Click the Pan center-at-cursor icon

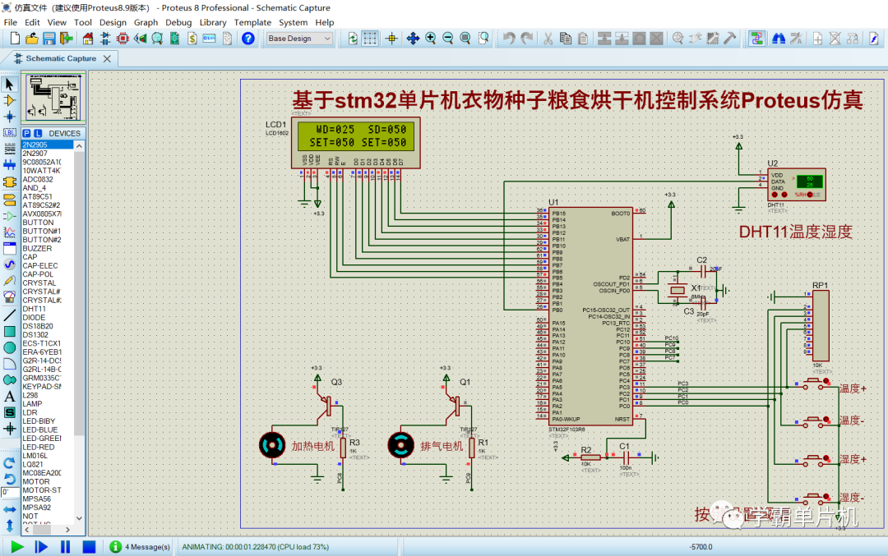pos(413,39)
